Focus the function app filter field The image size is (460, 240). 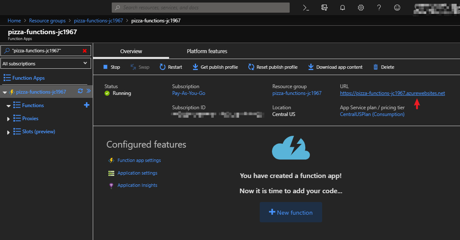[x=46, y=51]
